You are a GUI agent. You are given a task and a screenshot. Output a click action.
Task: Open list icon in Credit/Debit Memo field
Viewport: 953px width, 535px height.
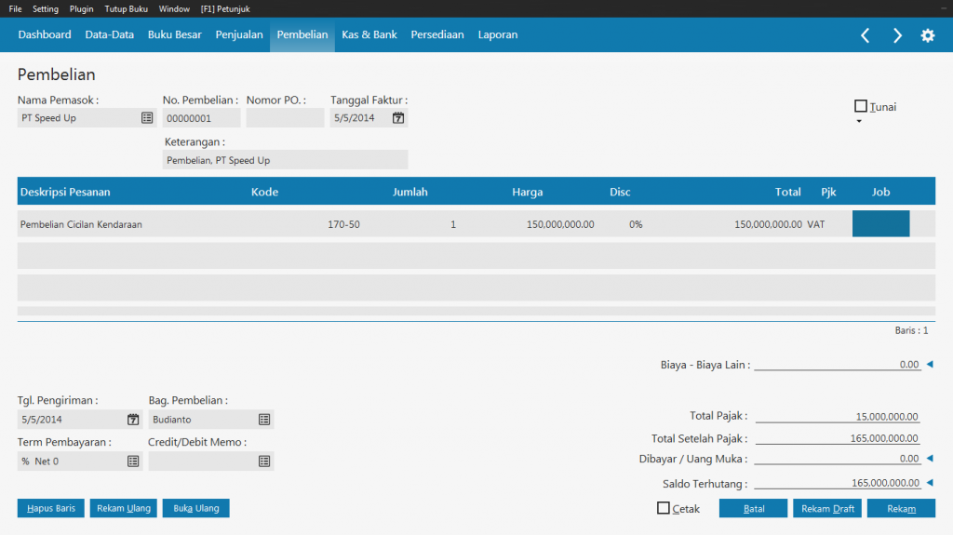(x=264, y=461)
